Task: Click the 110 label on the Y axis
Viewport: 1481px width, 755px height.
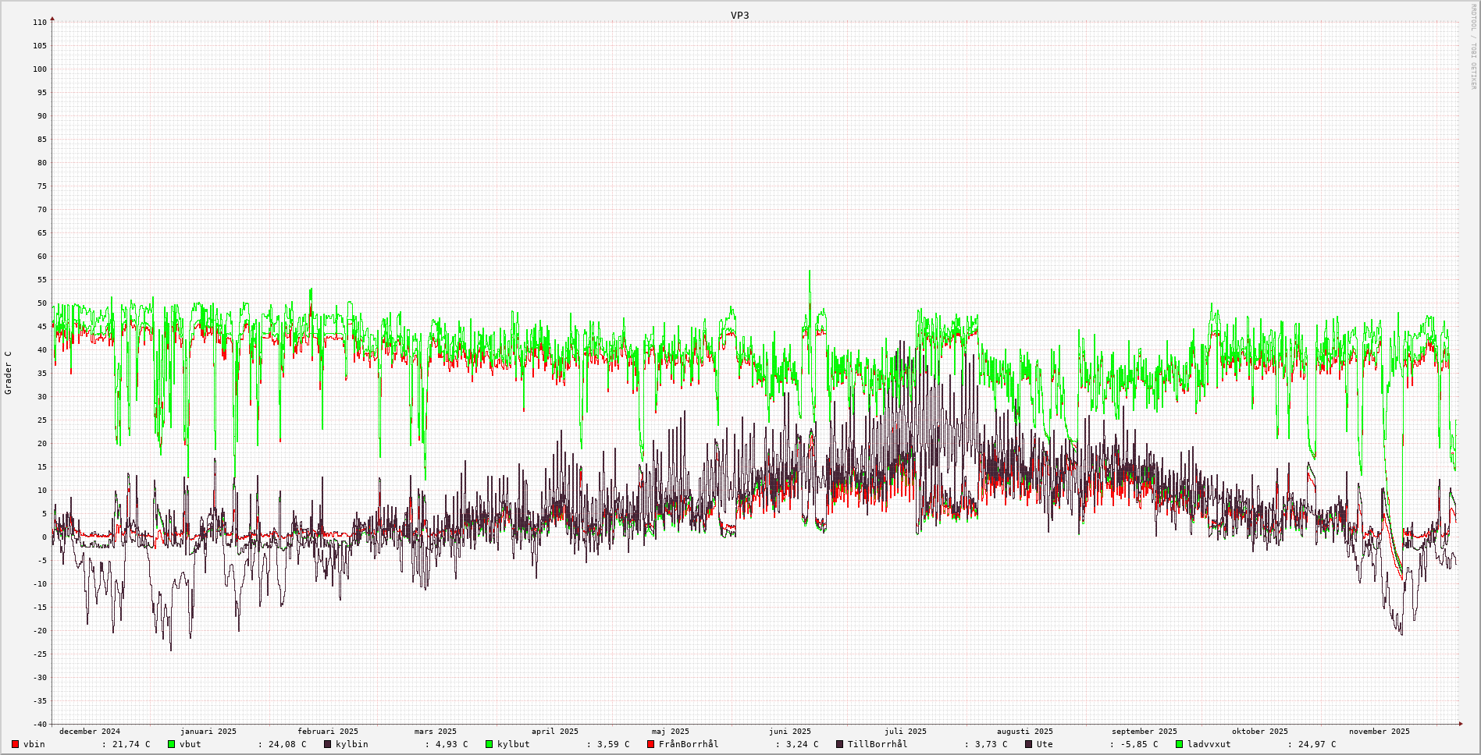Action: click(40, 23)
